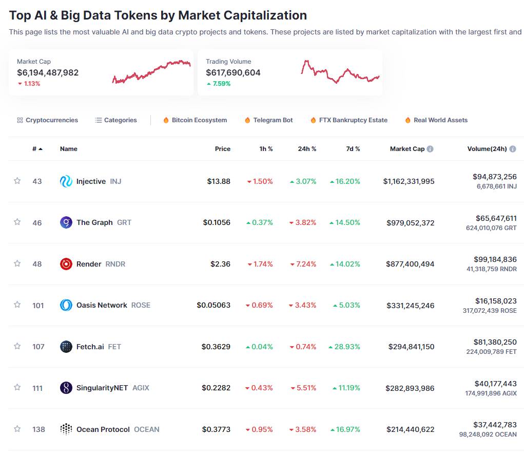Image resolution: width=524 pixels, height=453 pixels.
Task: Click the Oasis Network ROSE logo
Action: pos(66,305)
